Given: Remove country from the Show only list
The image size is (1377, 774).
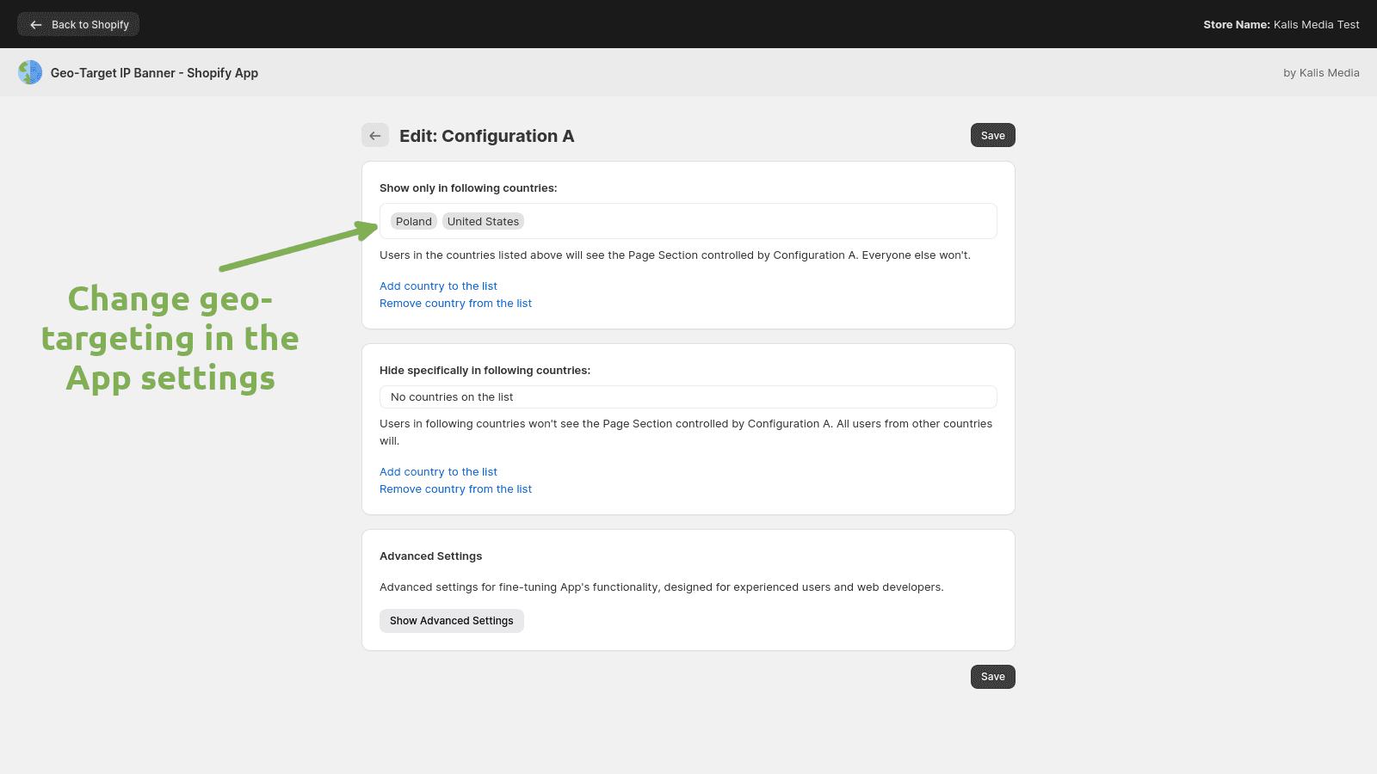Looking at the screenshot, I should click(x=455, y=304).
